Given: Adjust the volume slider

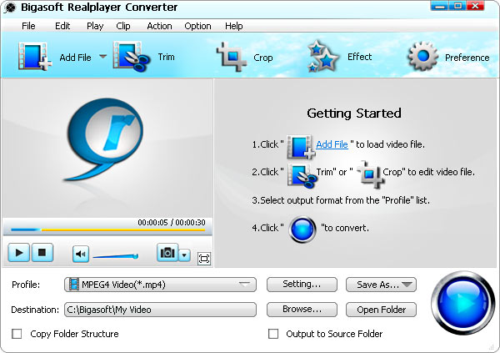Looking at the screenshot, I should click(x=116, y=256).
